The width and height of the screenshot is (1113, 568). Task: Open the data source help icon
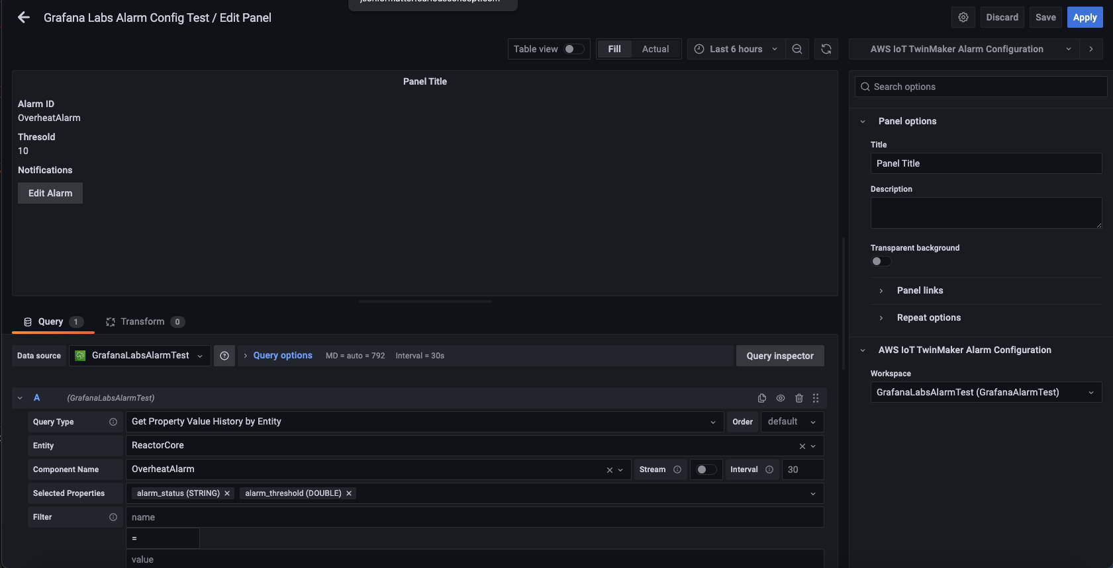tap(224, 356)
